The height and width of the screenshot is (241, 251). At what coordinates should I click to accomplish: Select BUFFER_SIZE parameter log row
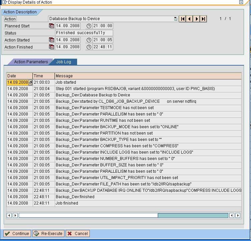point(124,165)
